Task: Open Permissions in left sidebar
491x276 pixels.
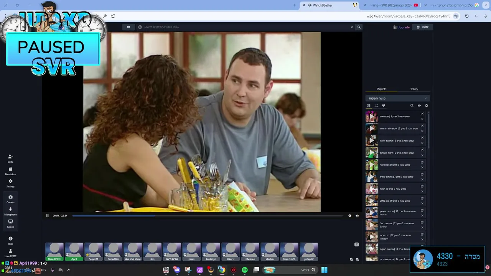Action: (10, 171)
